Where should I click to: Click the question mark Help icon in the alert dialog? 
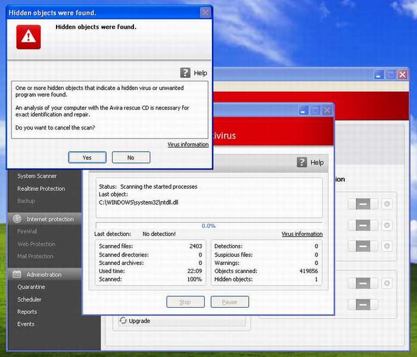[x=185, y=73]
